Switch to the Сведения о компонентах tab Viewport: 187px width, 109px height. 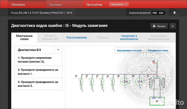[x=129, y=38]
